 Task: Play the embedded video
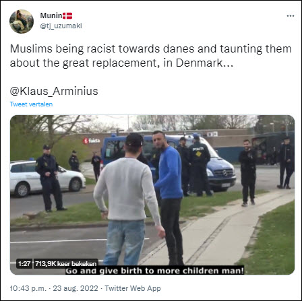[x=152, y=195]
